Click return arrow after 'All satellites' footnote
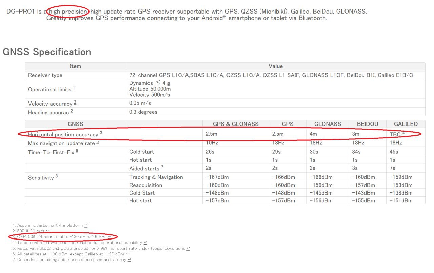The width and height of the screenshot is (434, 273). tap(127, 254)
